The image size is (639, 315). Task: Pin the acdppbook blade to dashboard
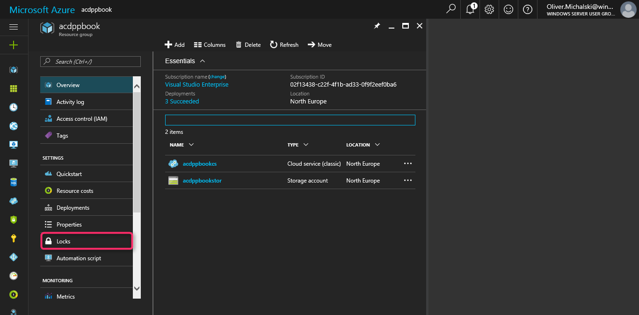[377, 26]
